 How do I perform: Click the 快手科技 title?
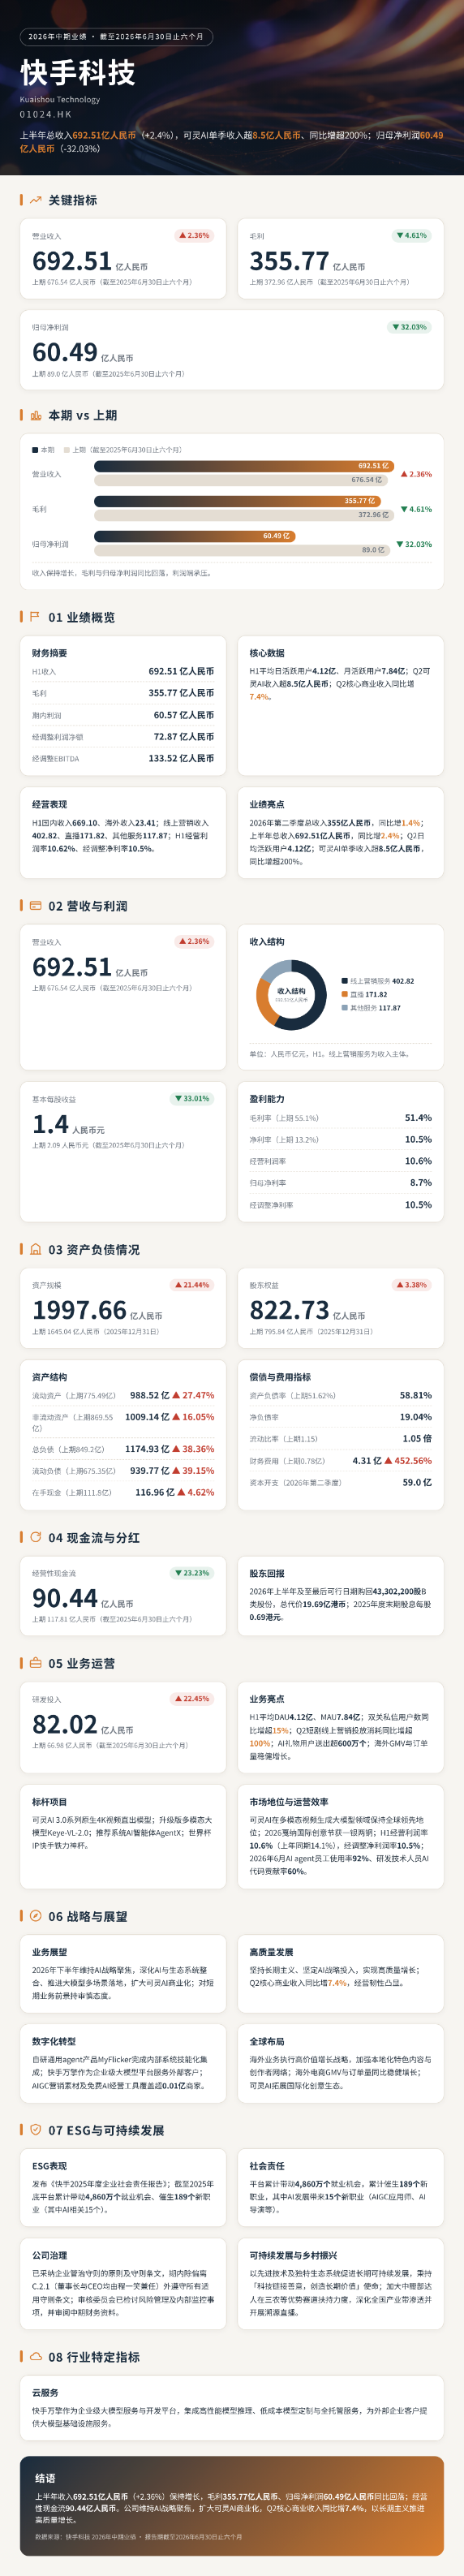coord(78,73)
